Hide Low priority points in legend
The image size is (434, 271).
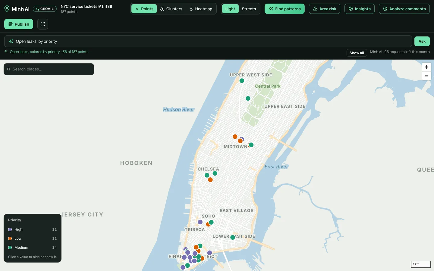click(32, 238)
